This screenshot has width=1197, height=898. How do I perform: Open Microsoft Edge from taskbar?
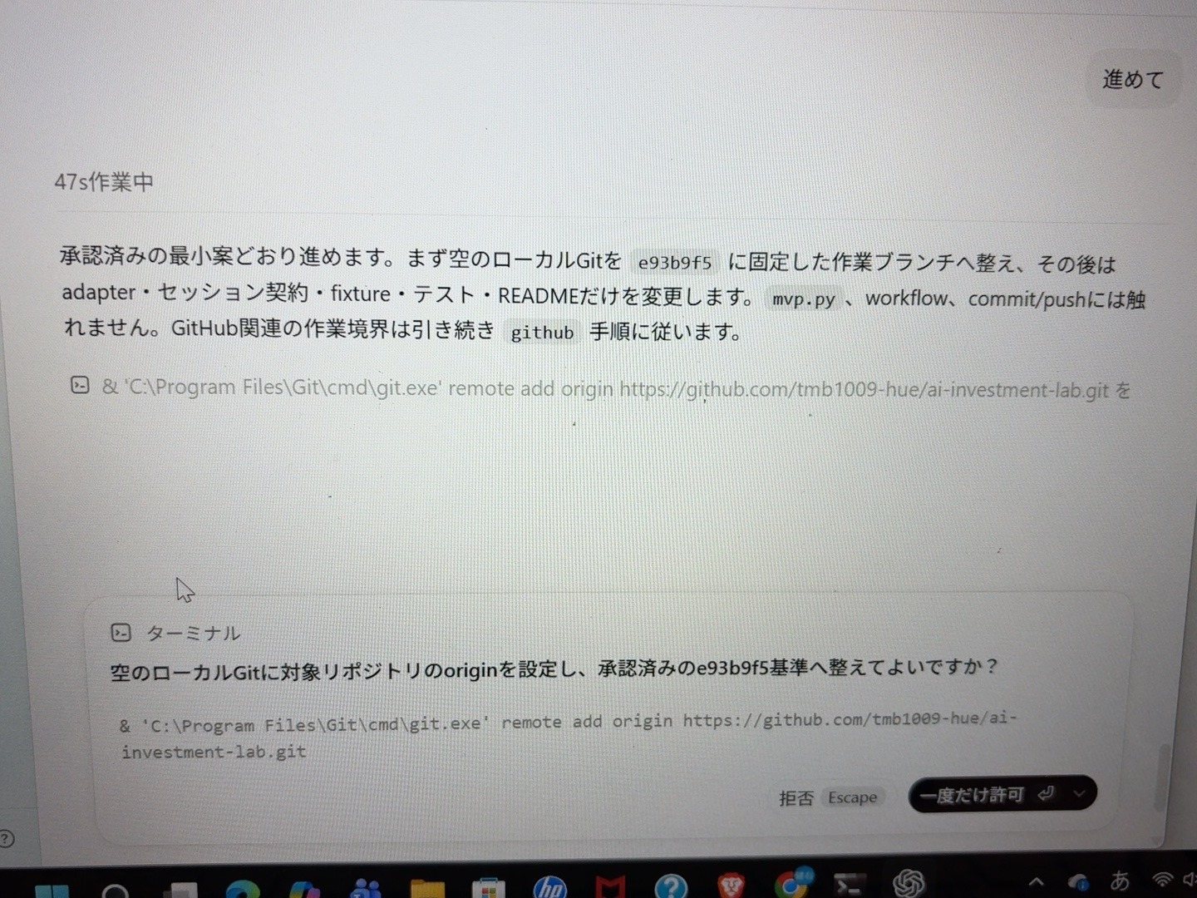click(241, 889)
